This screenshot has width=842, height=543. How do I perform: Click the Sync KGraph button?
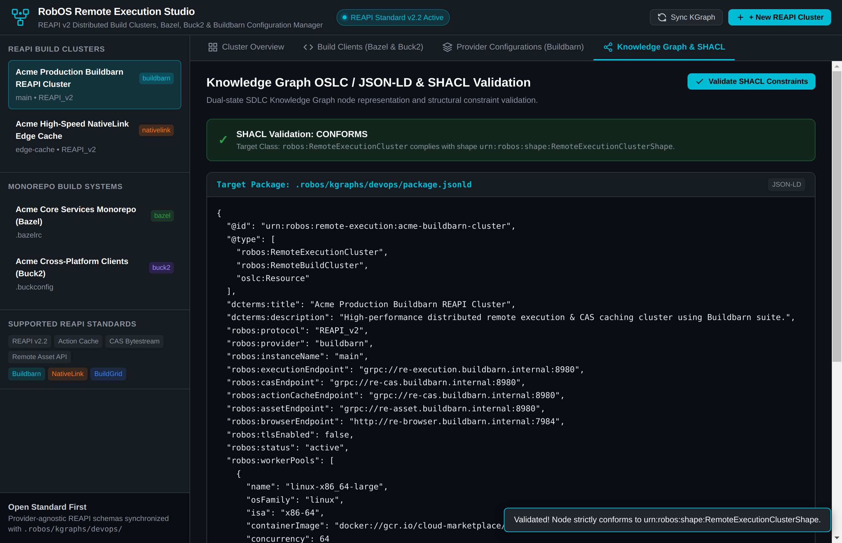point(686,17)
